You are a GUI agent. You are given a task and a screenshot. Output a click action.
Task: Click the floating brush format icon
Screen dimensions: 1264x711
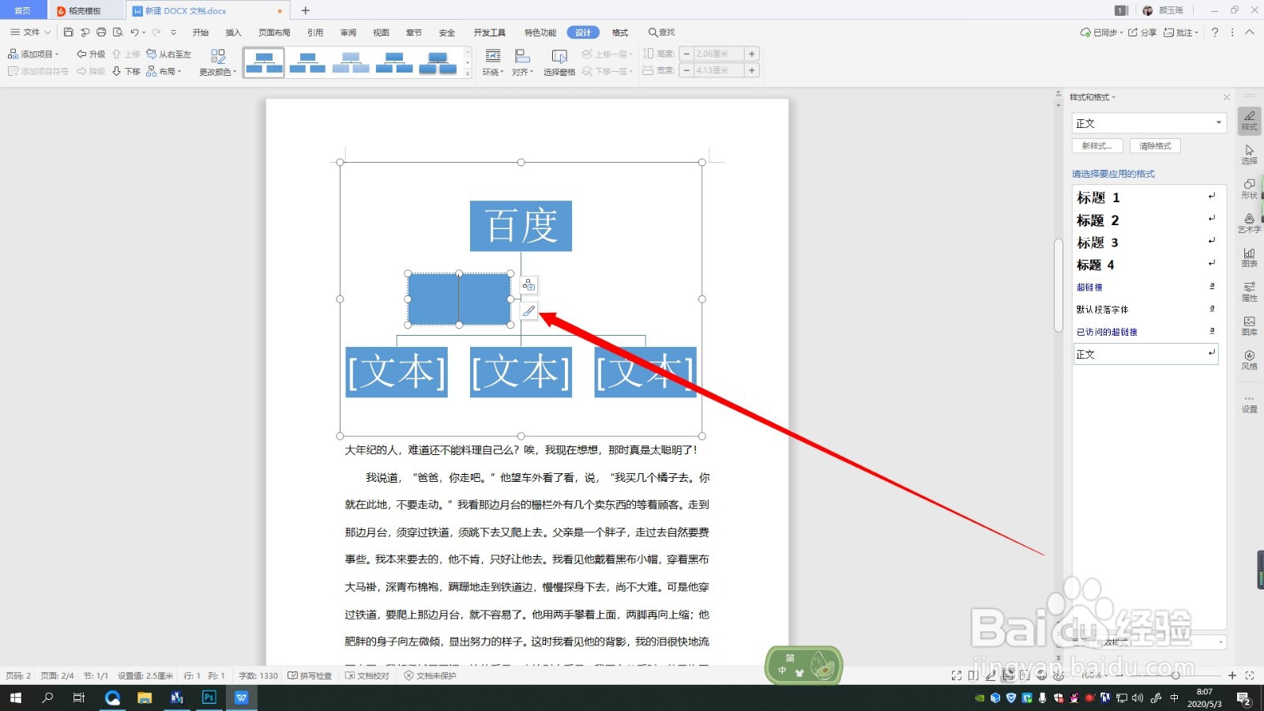click(529, 310)
